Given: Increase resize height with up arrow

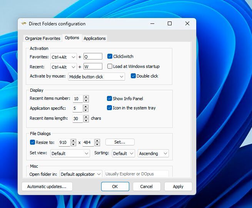Looking at the screenshot, I should tap(97, 140).
